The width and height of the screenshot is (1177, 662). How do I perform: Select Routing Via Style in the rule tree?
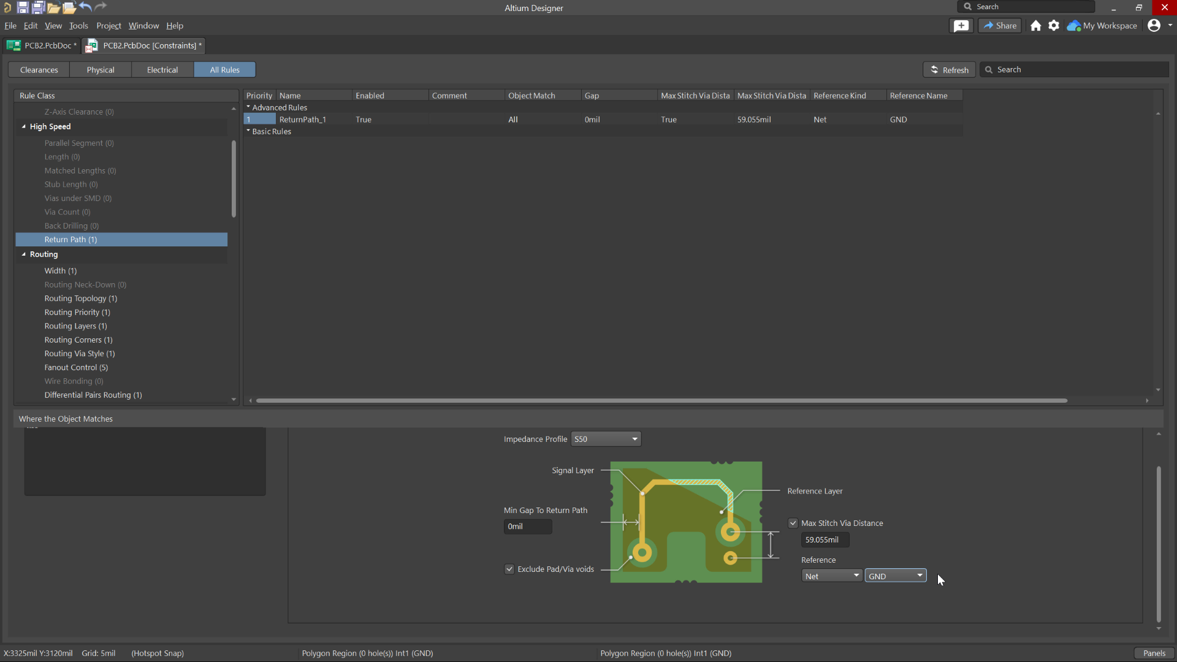[x=80, y=354]
